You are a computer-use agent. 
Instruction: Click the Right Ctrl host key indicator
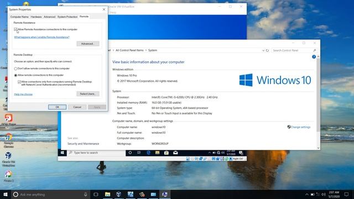click(x=238, y=159)
